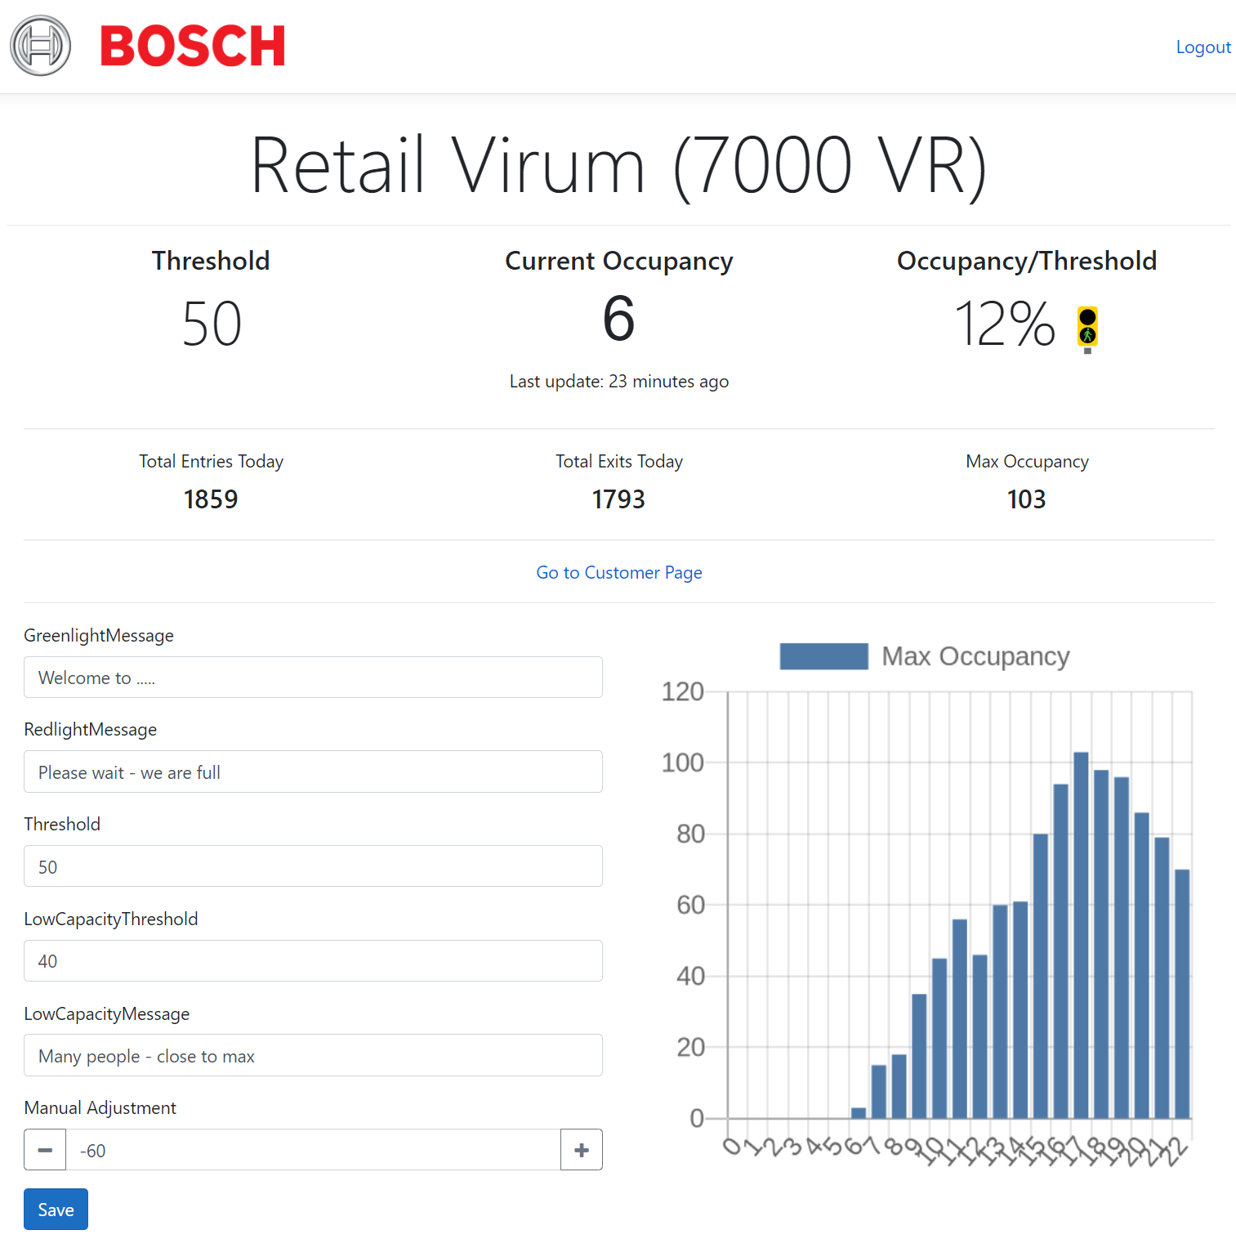
Task: Click the RedlightMessage label
Action: click(x=91, y=730)
